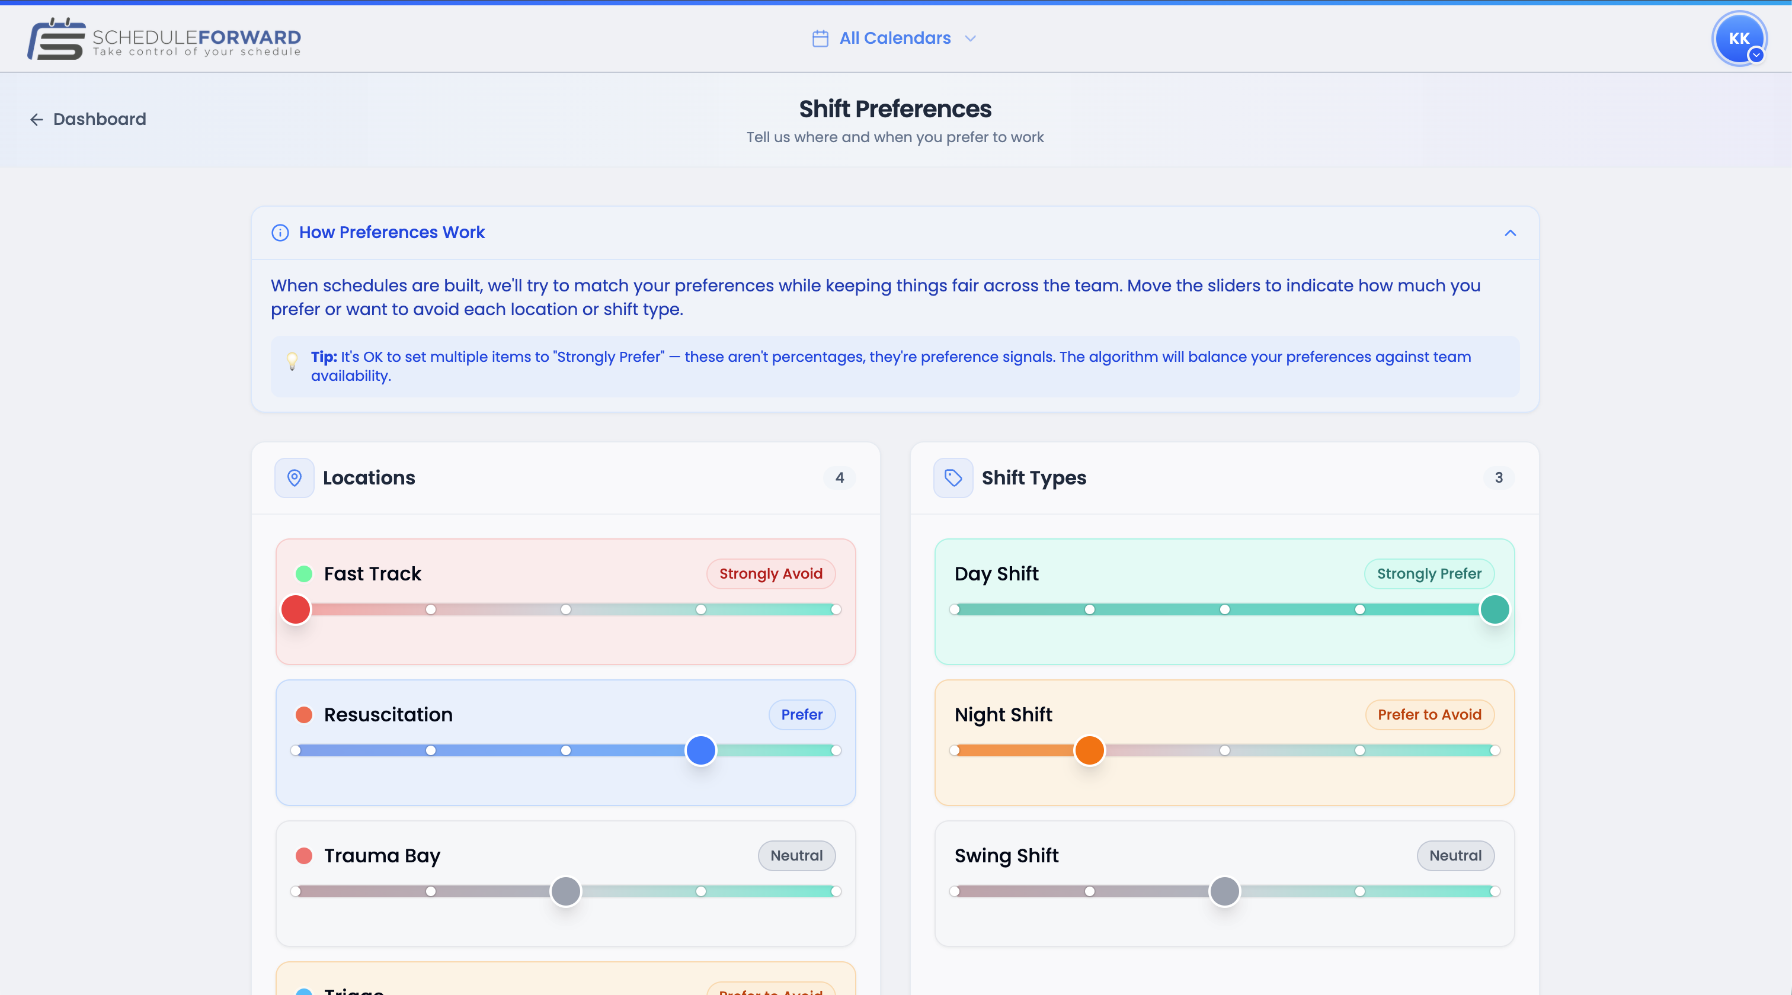Click the Fast Track red slider handle
The image size is (1792, 995).
coord(296,610)
